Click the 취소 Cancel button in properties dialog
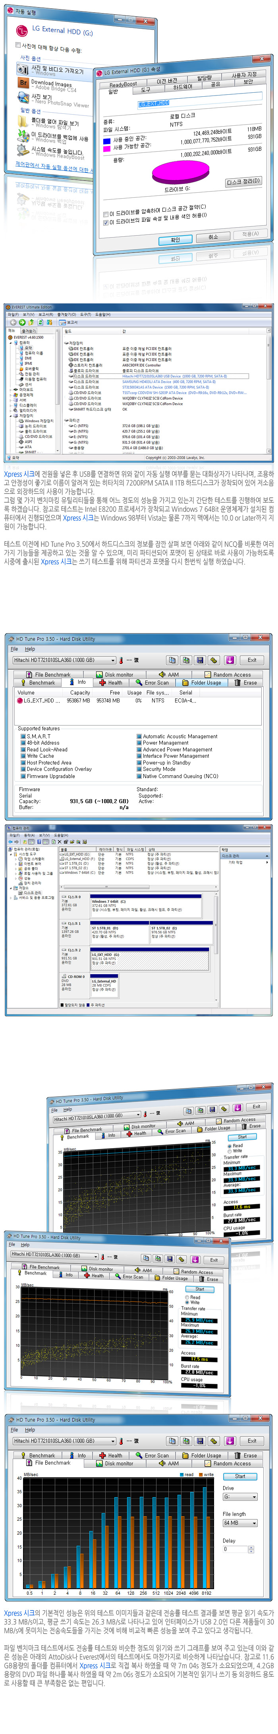Viewport: 278px width, 1734px height. (213, 237)
